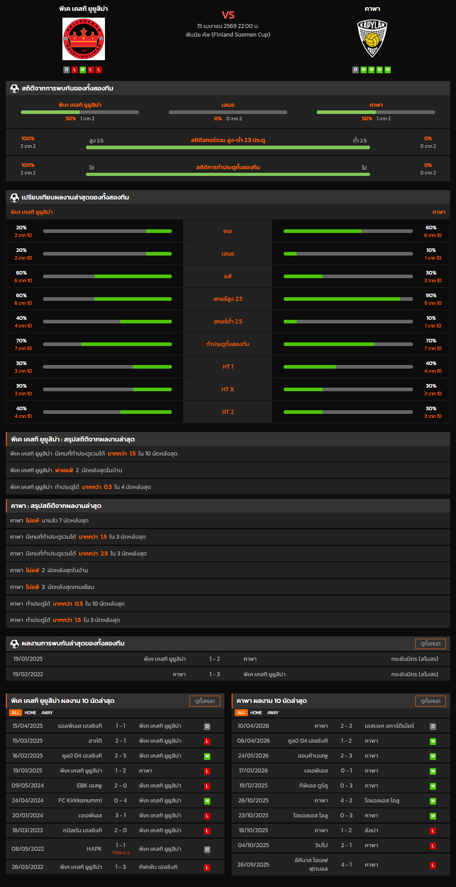This screenshot has width=456, height=887.
Task: Click the Käpylä team shield logo
Action: 372,39
